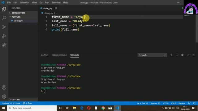Select the Terminal panel tab

[x=75, y=55]
